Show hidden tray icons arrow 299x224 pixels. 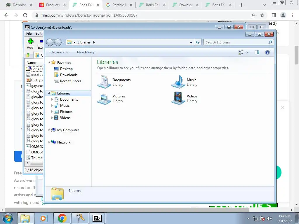tap(248, 218)
